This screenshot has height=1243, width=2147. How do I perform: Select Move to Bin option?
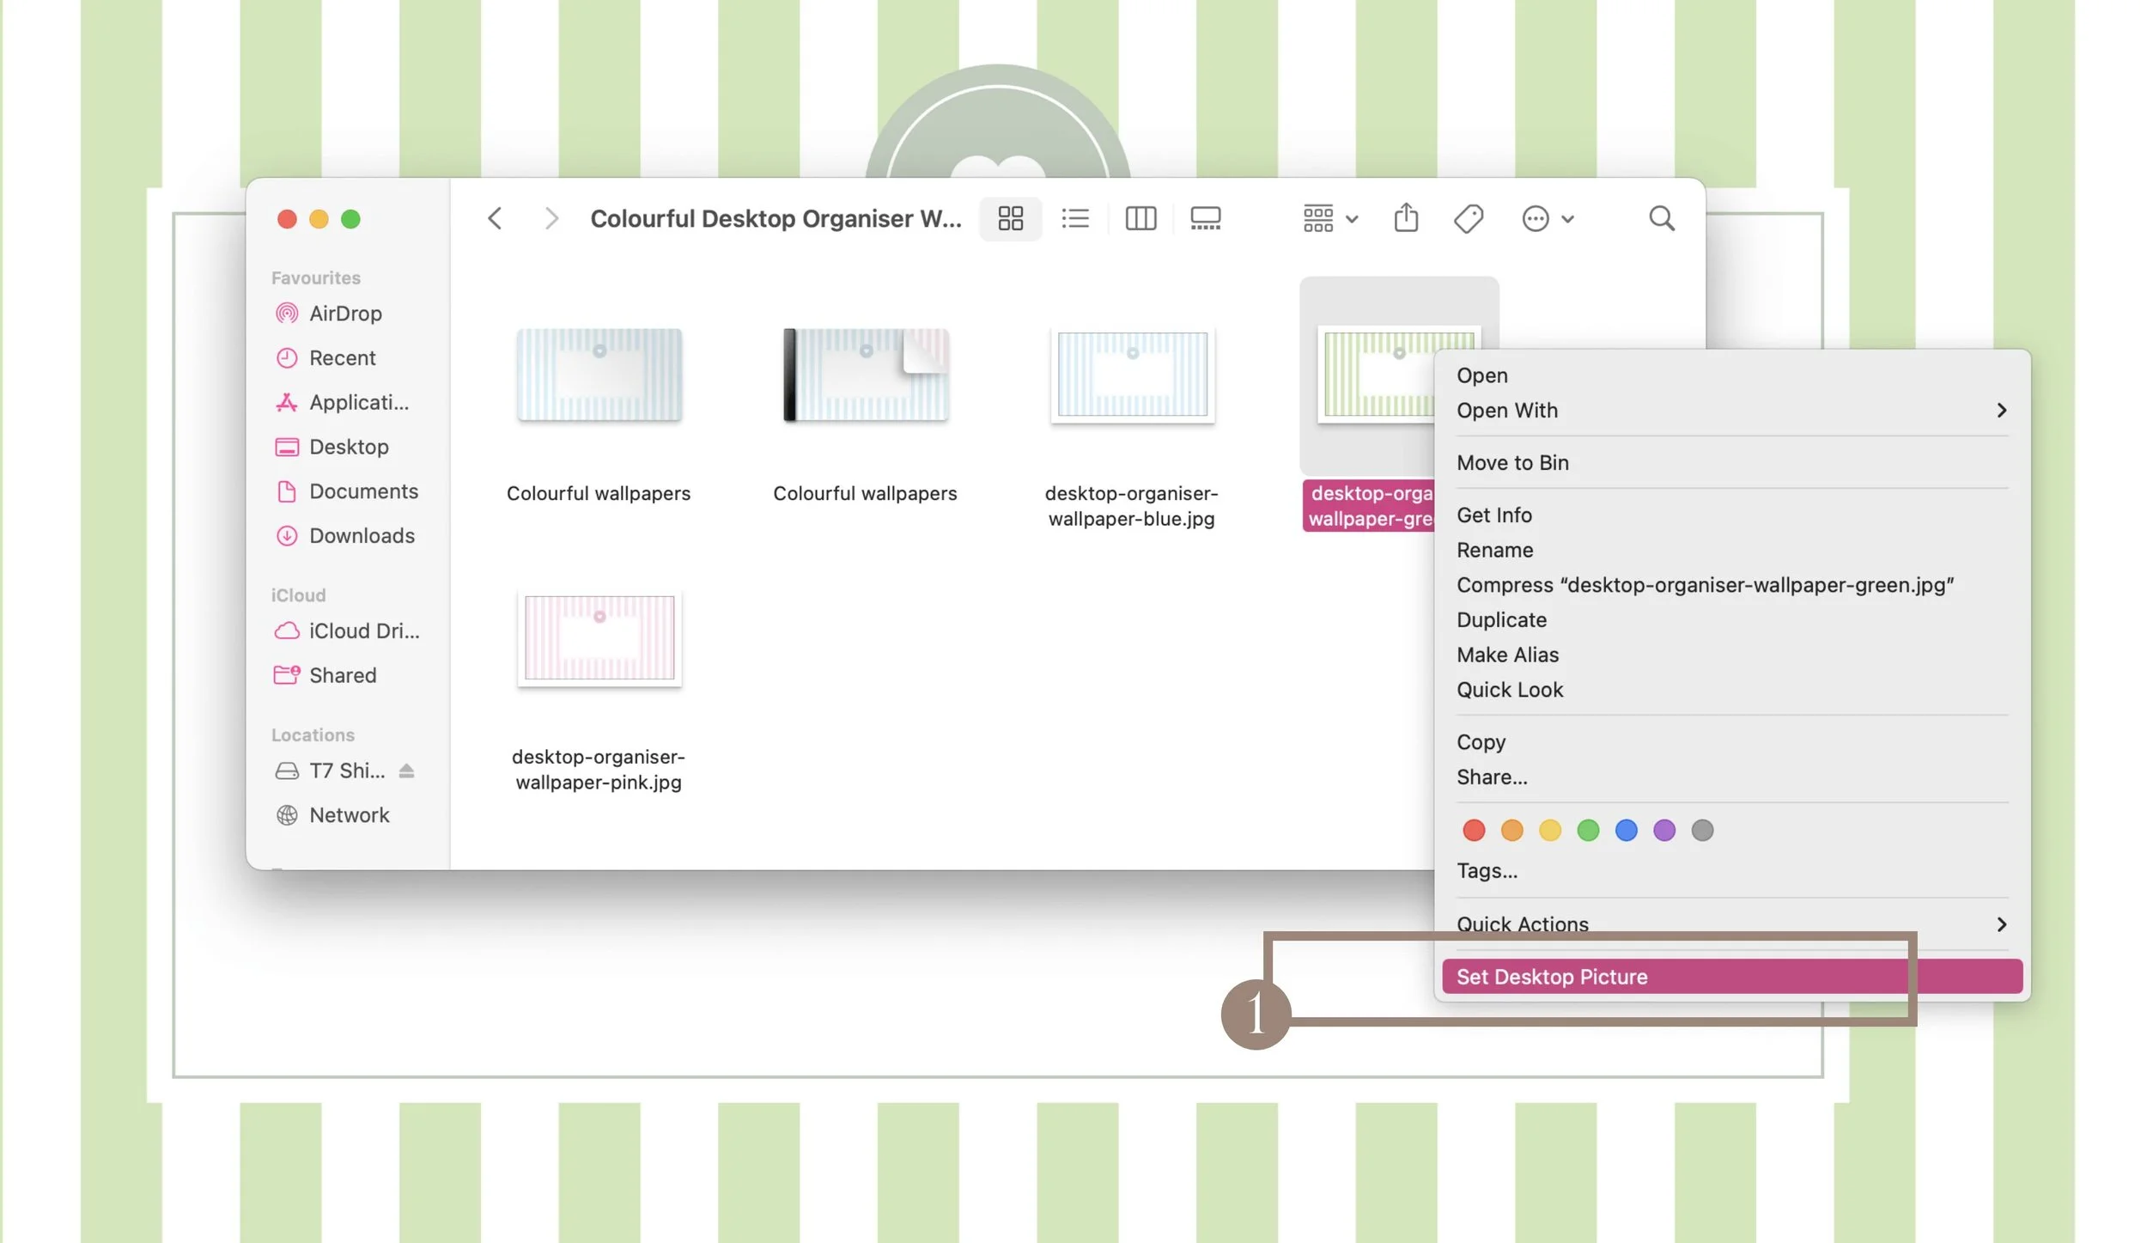[1511, 462]
